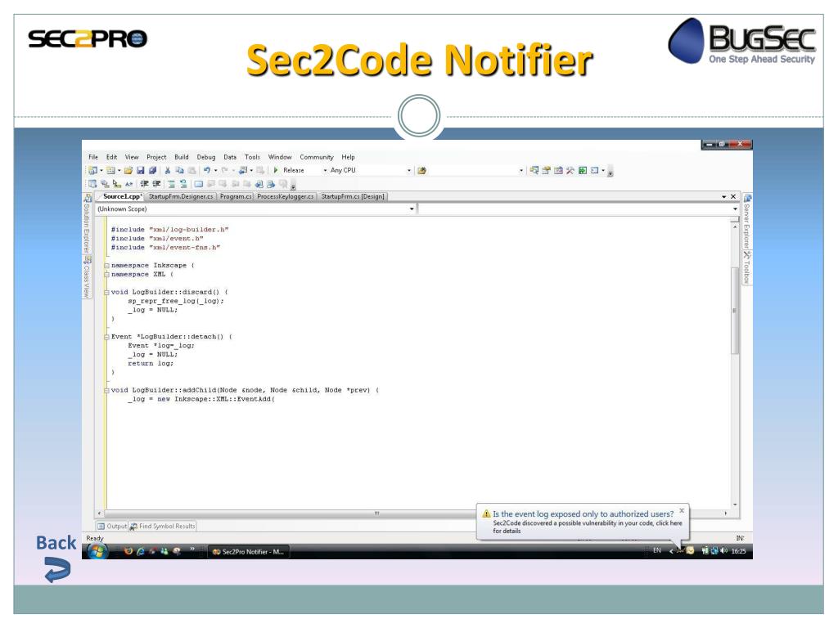Click the Decrease Indent icon
This screenshot has width=838, height=628.
pos(144,184)
